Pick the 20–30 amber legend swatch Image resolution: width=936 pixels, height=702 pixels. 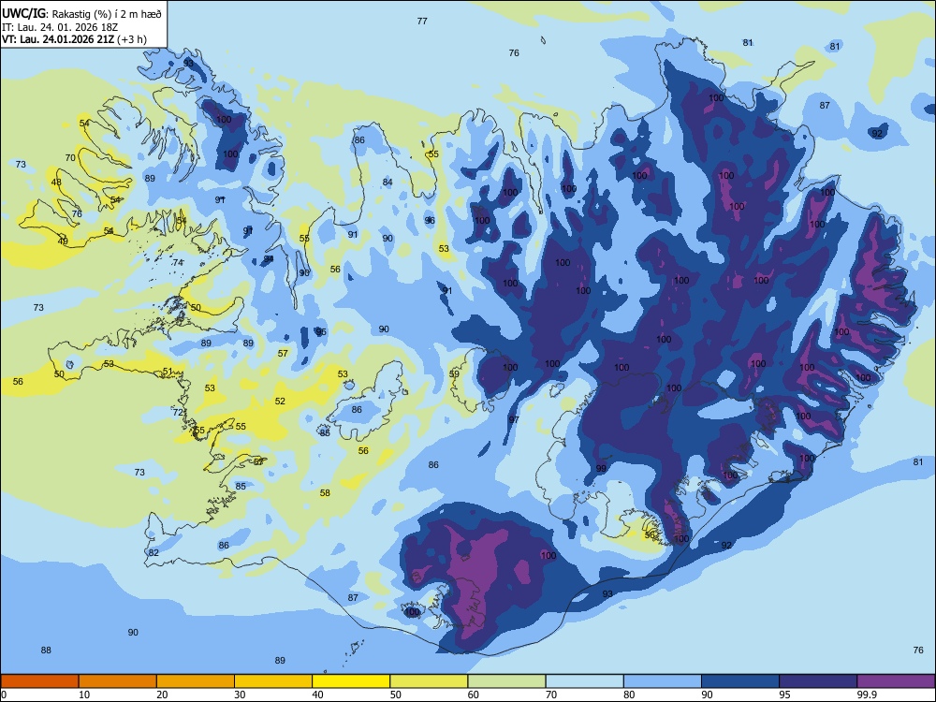point(196,681)
